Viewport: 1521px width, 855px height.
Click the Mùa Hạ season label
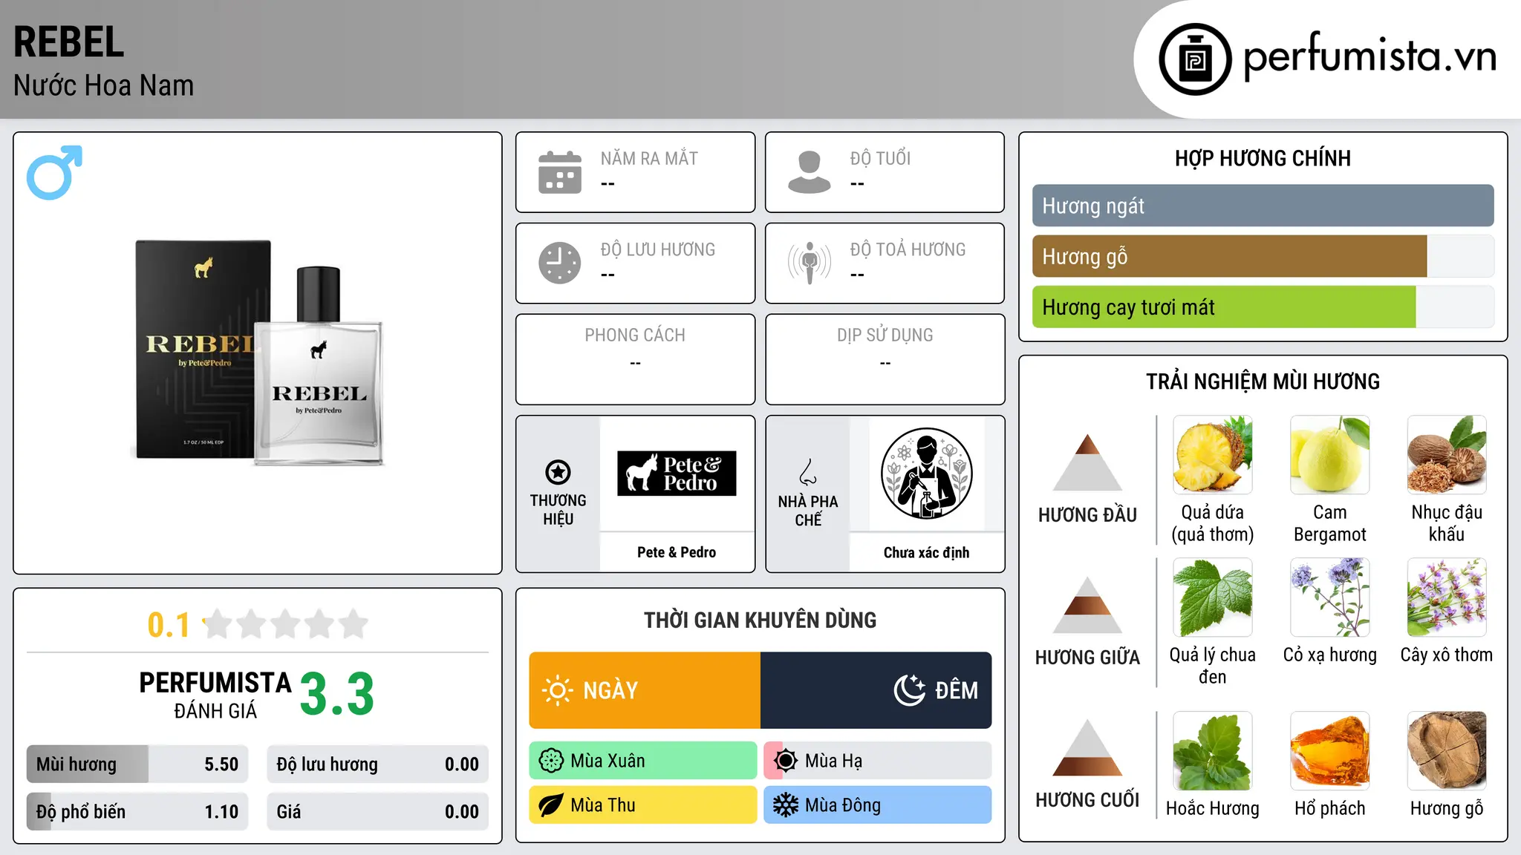833,761
